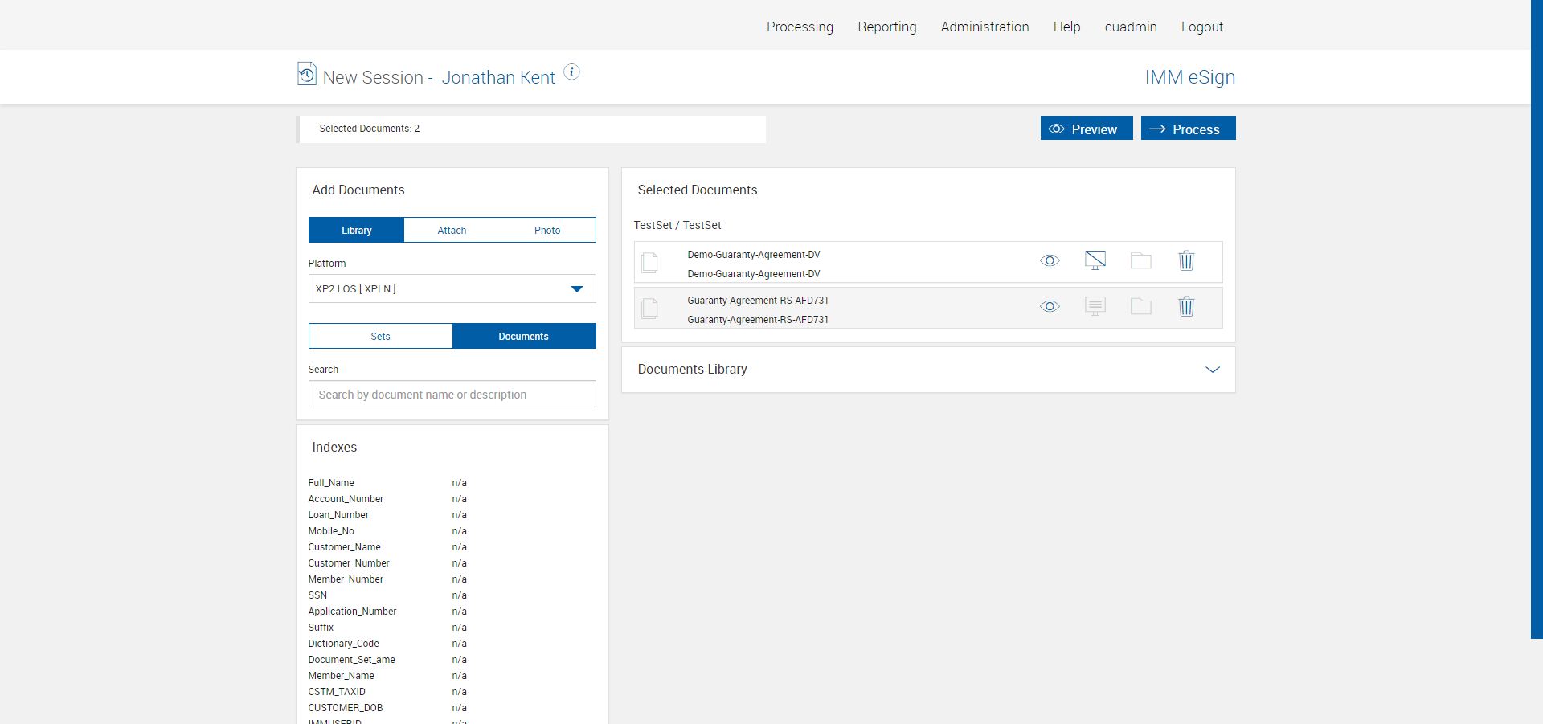The image size is (1543, 724).
Task: Click monitor icon for Guaranty-Agreement-RS-AFD731
Action: [x=1095, y=306]
